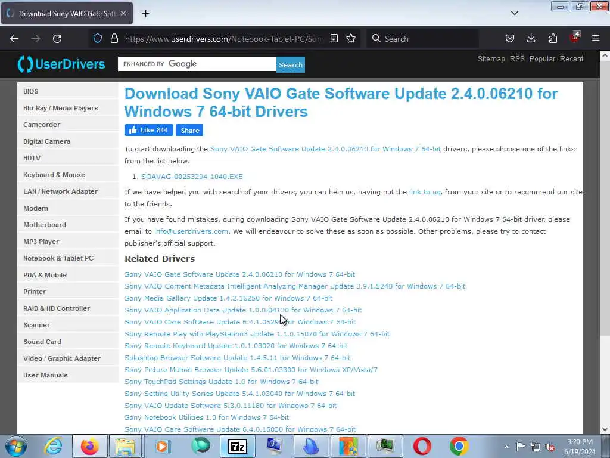This screenshot has width=610, height=458.
Task: Click the taskbar clock showing 3:20 PM
Action: [x=580, y=447]
